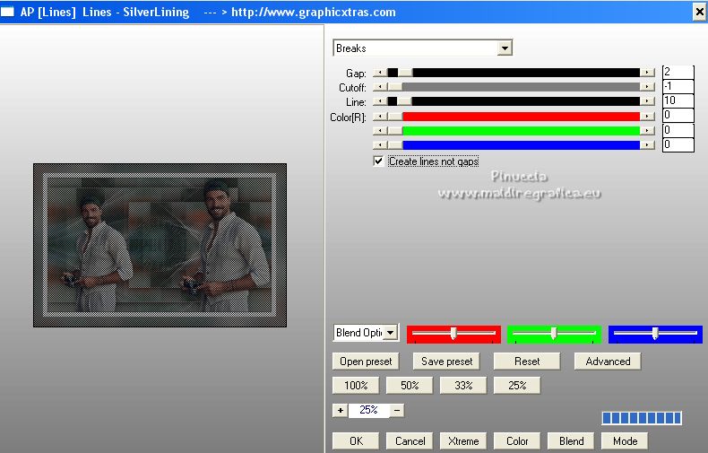Click the red Color[R] slider track
This screenshot has width=708, height=453.
514,117
